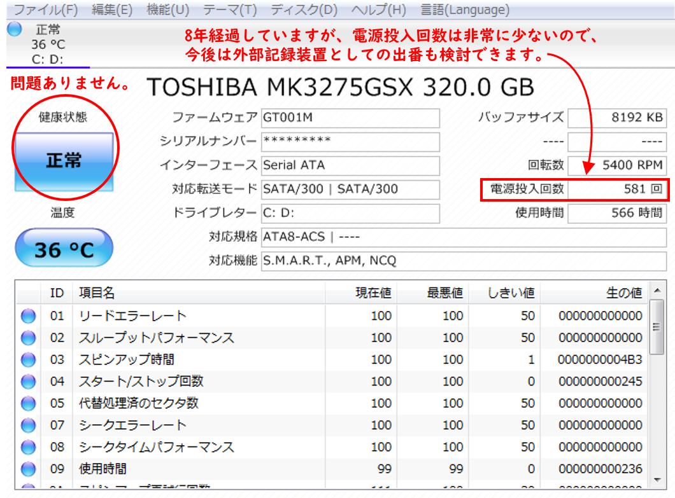
Task: Click the ATA8-ACS standard field
Action: coord(464,237)
